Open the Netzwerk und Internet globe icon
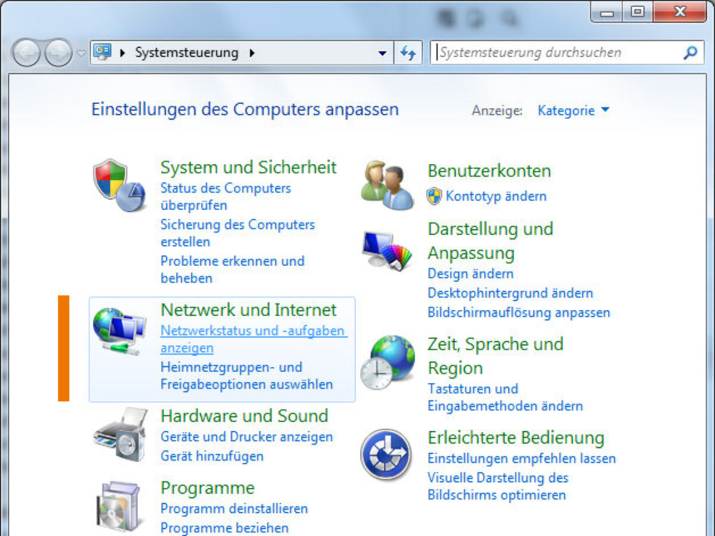Screen dimensions: 715x536 [x=120, y=331]
